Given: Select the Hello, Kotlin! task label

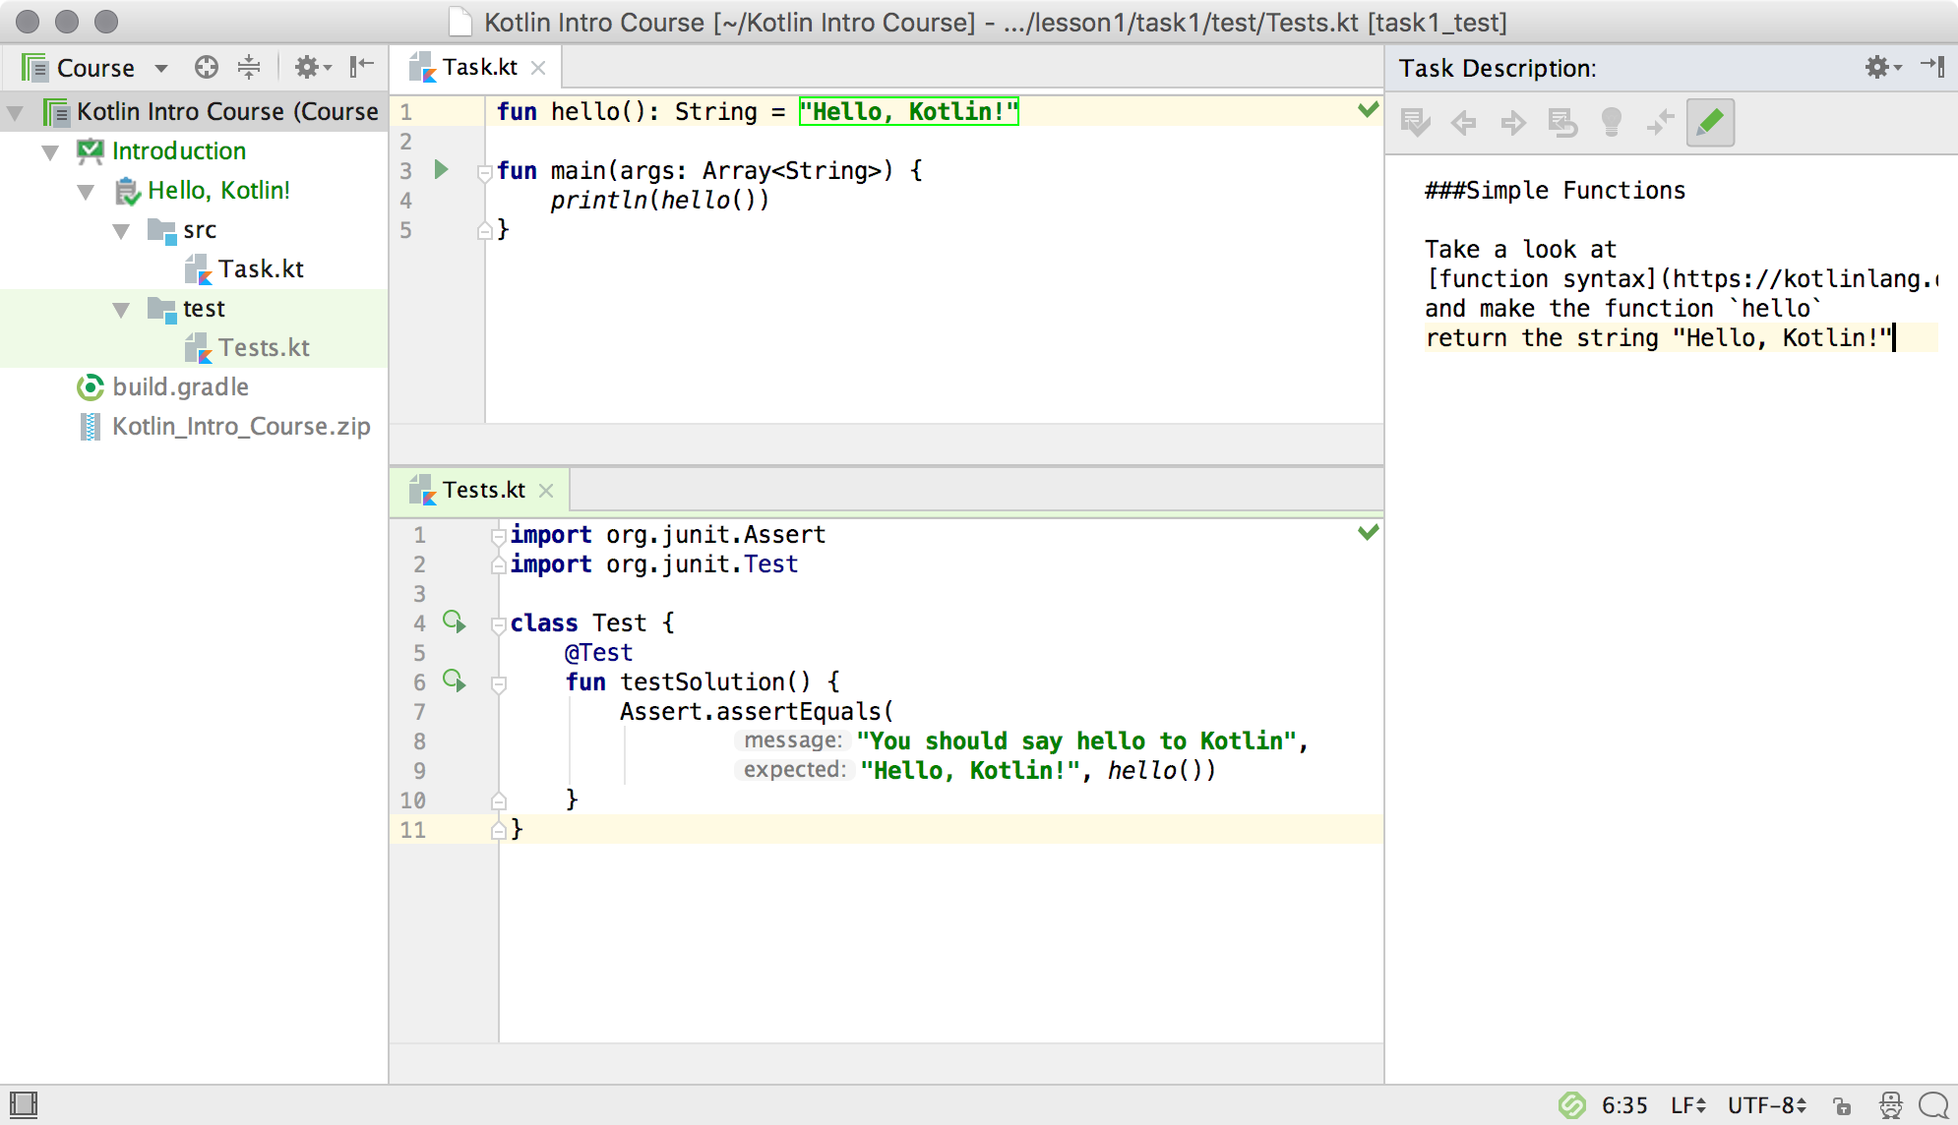Looking at the screenshot, I should 218,191.
